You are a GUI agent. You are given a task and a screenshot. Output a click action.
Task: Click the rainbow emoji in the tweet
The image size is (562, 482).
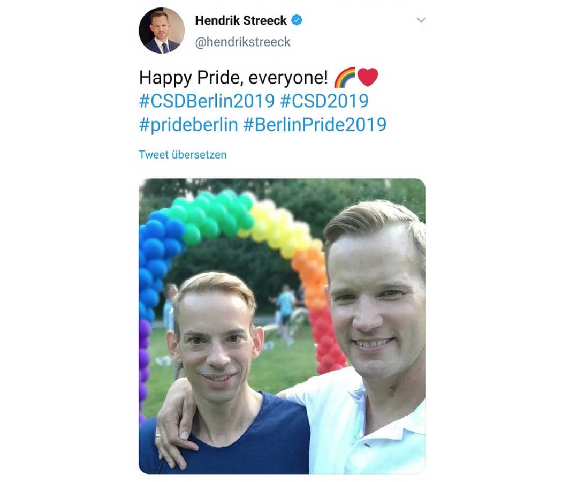click(x=345, y=78)
